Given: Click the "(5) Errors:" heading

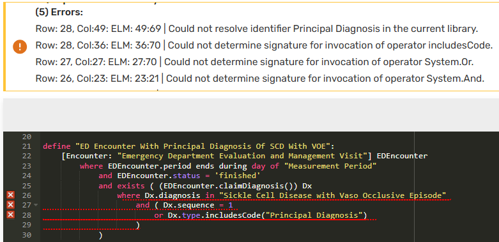Looking at the screenshot, I should tap(59, 13).
